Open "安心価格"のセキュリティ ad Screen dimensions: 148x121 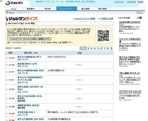click(129, 74)
